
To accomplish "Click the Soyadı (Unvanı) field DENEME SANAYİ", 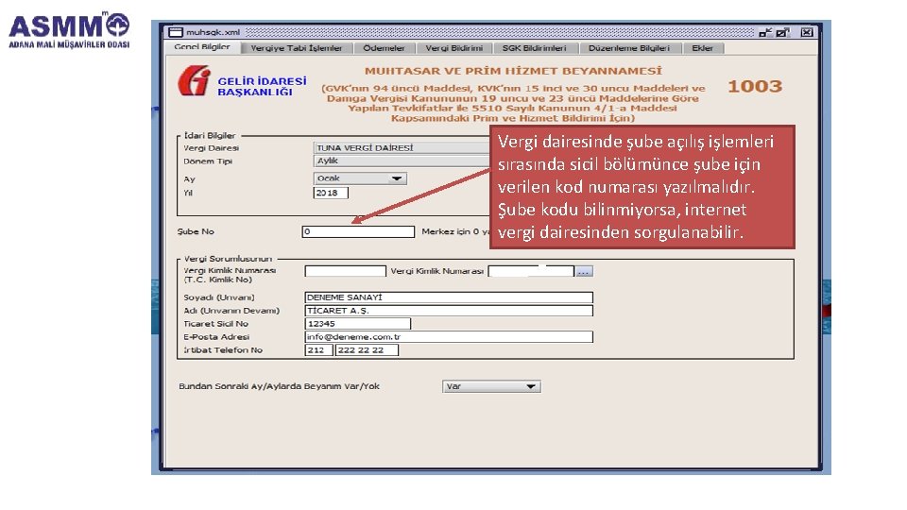I will pos(448,297).
